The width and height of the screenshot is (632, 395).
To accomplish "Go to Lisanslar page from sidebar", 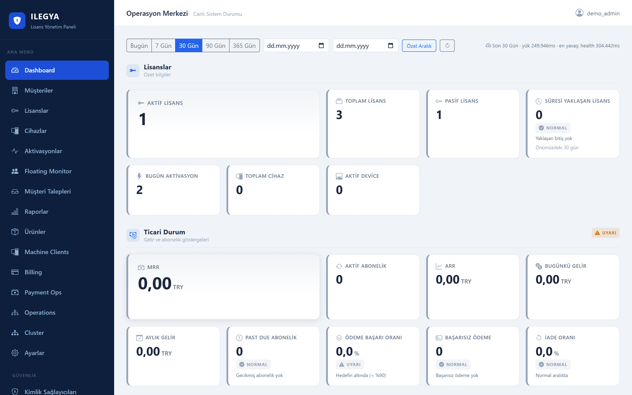I will (57, 111).
